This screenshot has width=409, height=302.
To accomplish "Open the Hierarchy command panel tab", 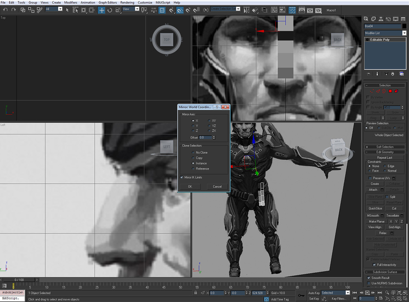I will pyautogui.click(x=381, y=19).
